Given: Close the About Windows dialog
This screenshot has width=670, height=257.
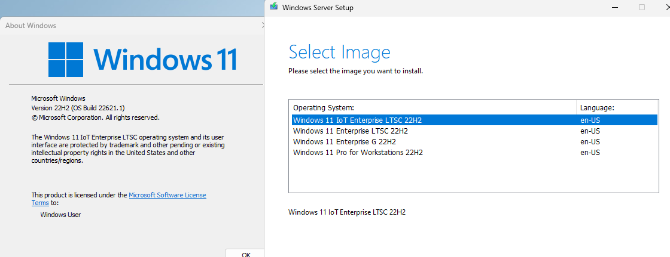Looking at the screenshot, I should (x=263, y=26).
